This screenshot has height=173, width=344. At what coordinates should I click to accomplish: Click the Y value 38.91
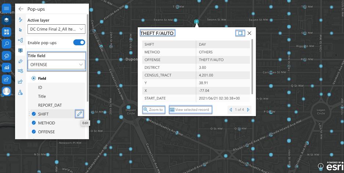pyautogui.click(x=203, y=83)
